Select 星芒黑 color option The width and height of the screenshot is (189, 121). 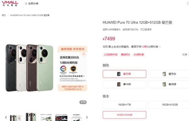(x=125, y=74)
